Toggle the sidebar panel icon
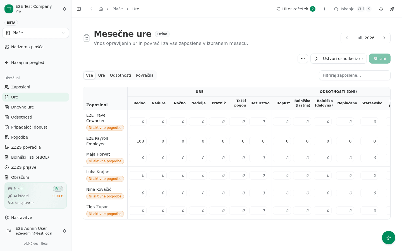 point(79,9)
